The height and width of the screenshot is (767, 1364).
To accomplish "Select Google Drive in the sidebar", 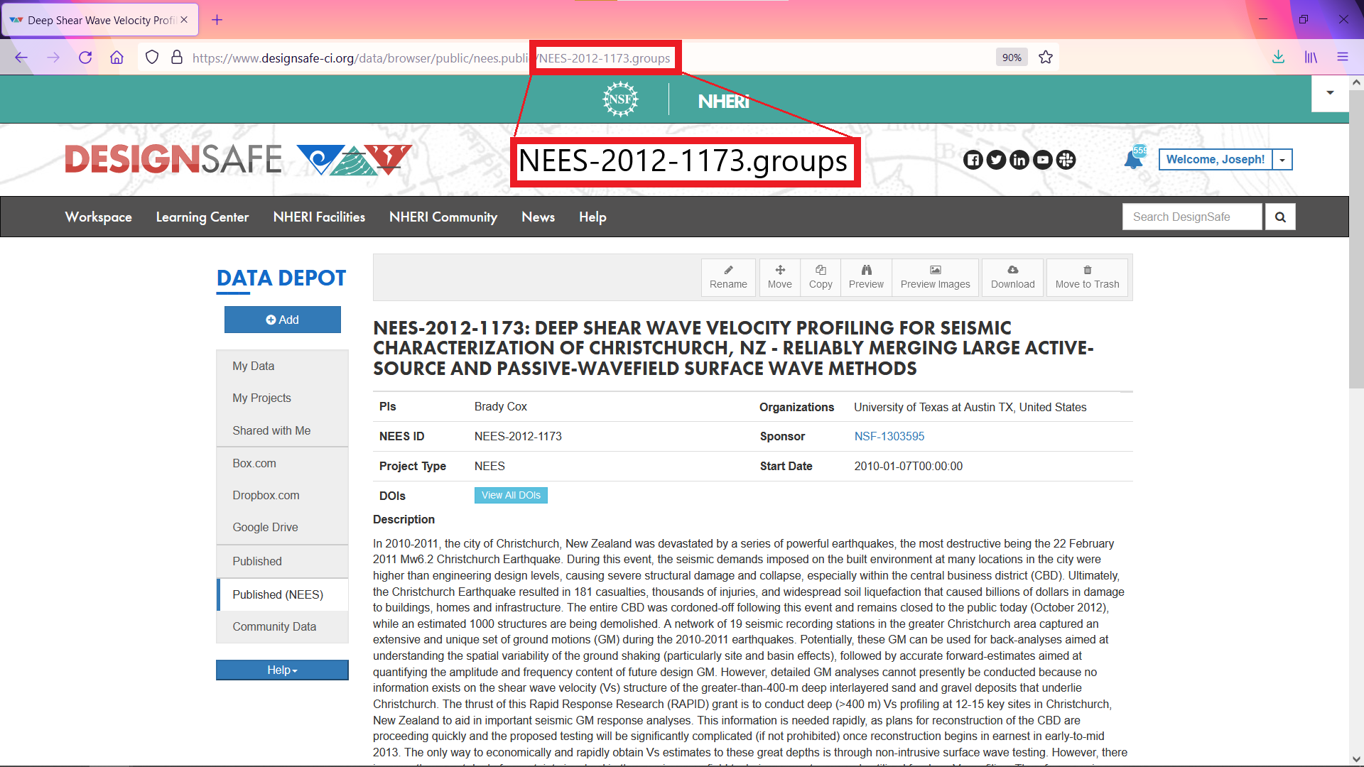I will click(282, 527).
